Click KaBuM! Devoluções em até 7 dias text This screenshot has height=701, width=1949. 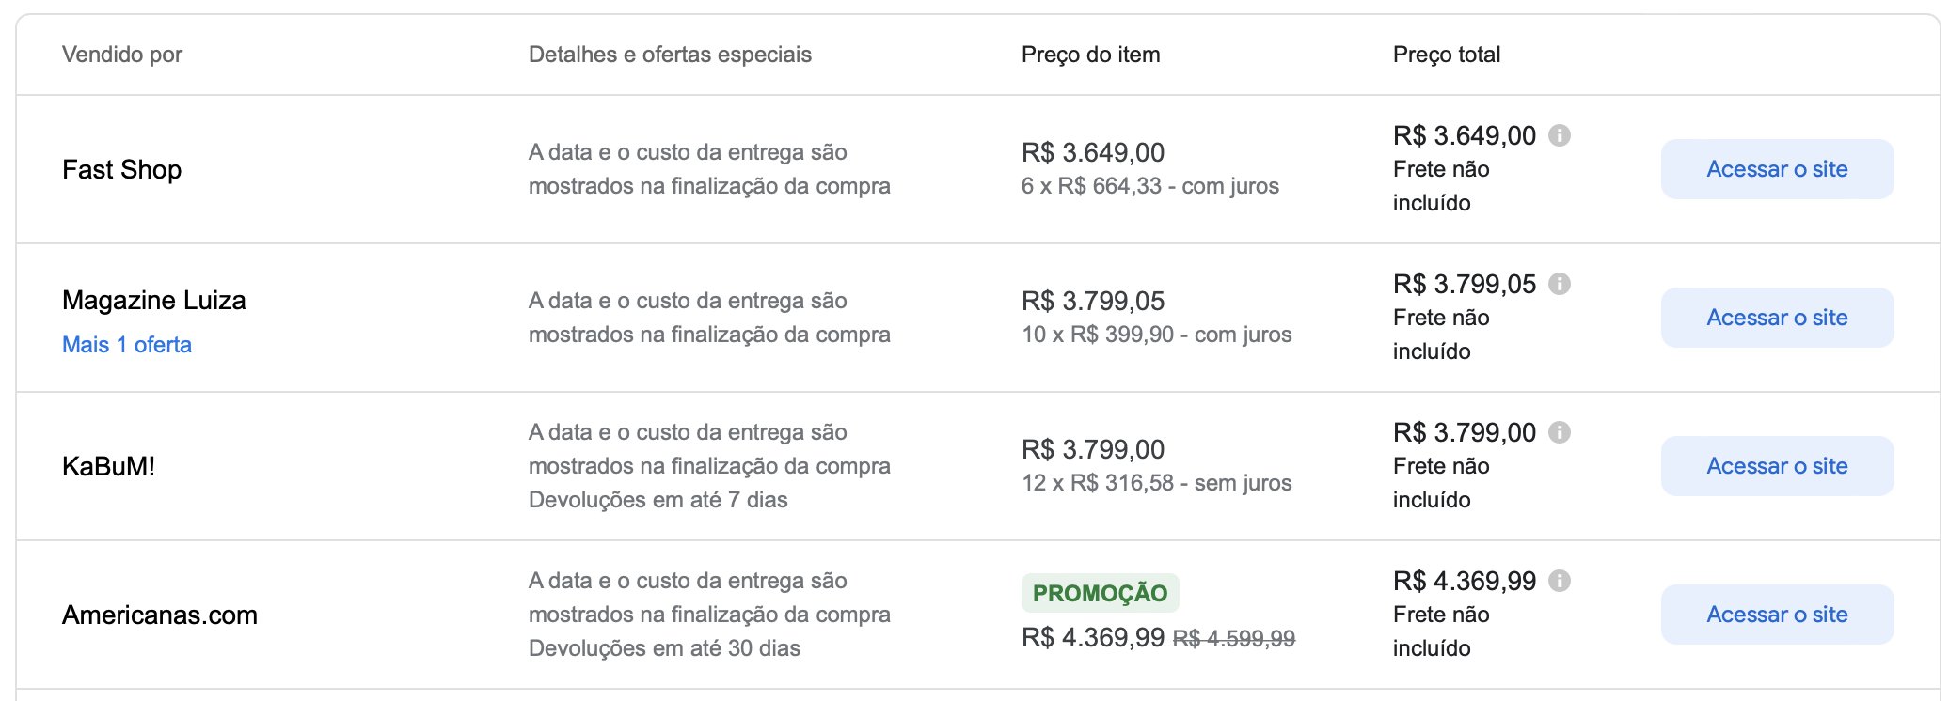658,500
